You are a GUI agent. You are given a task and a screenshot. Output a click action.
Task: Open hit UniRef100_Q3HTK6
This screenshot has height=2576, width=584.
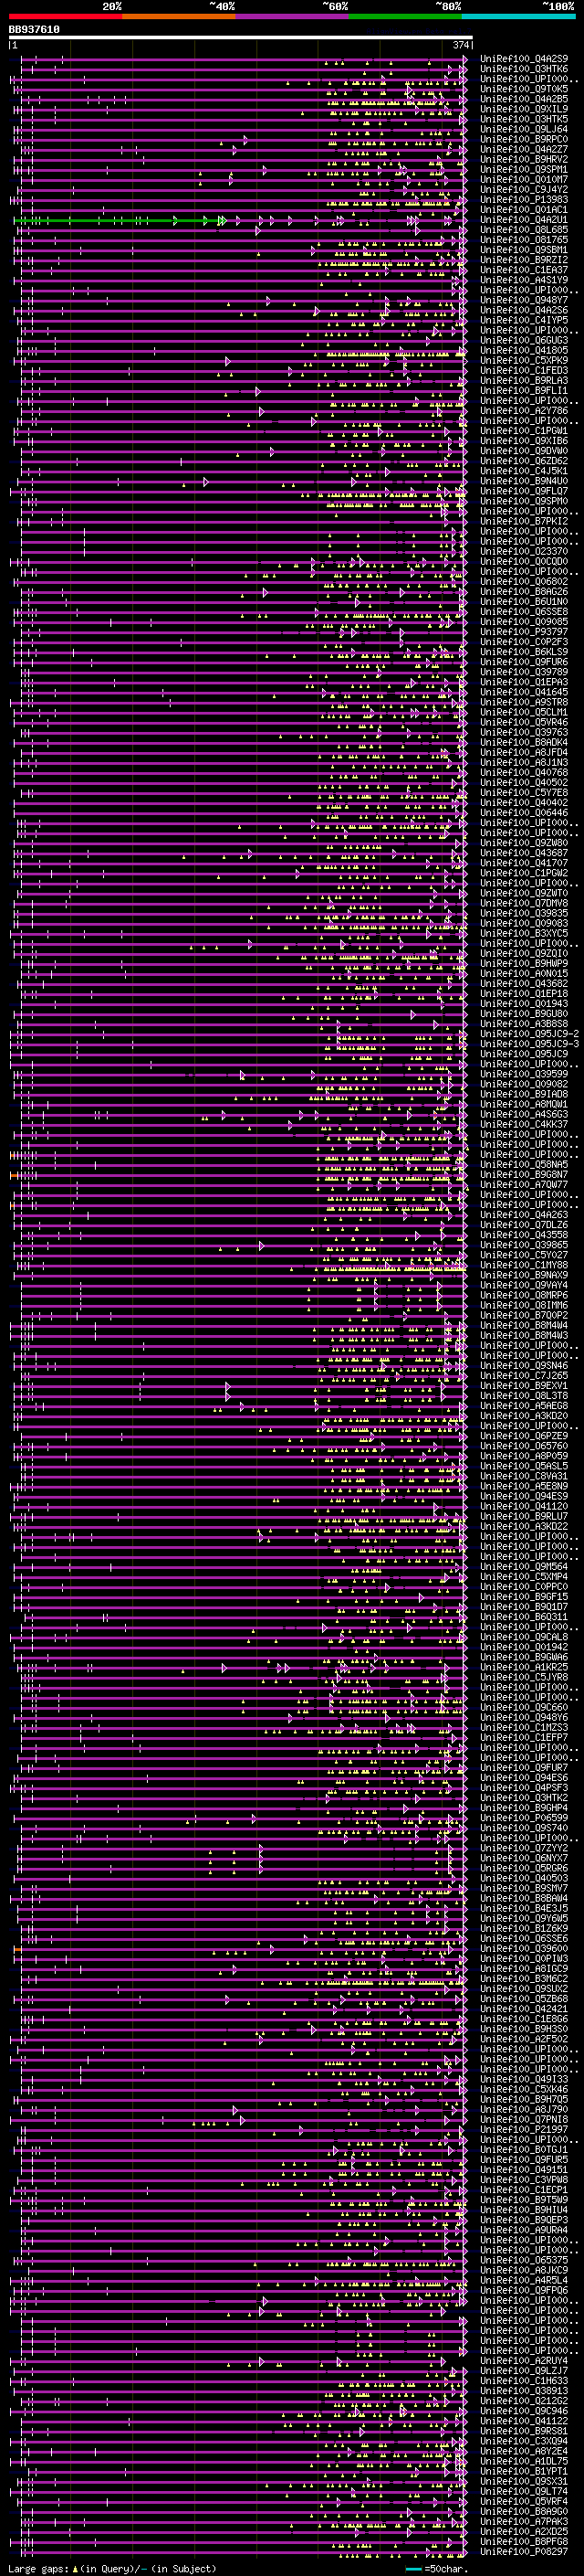pos(524,69)
